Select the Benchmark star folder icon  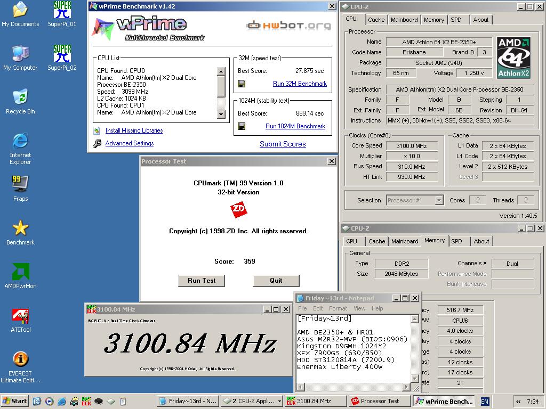tap(20, 232)
